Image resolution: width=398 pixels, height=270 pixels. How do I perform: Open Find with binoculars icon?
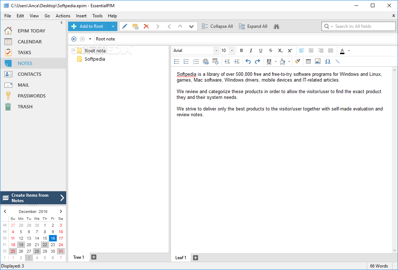276,26
